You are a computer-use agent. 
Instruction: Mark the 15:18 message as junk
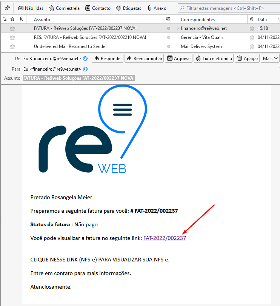click(252, 28)
